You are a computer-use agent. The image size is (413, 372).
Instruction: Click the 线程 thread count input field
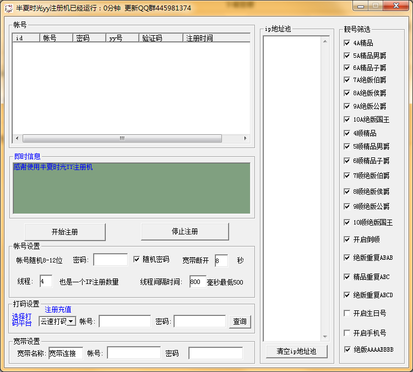46,282
